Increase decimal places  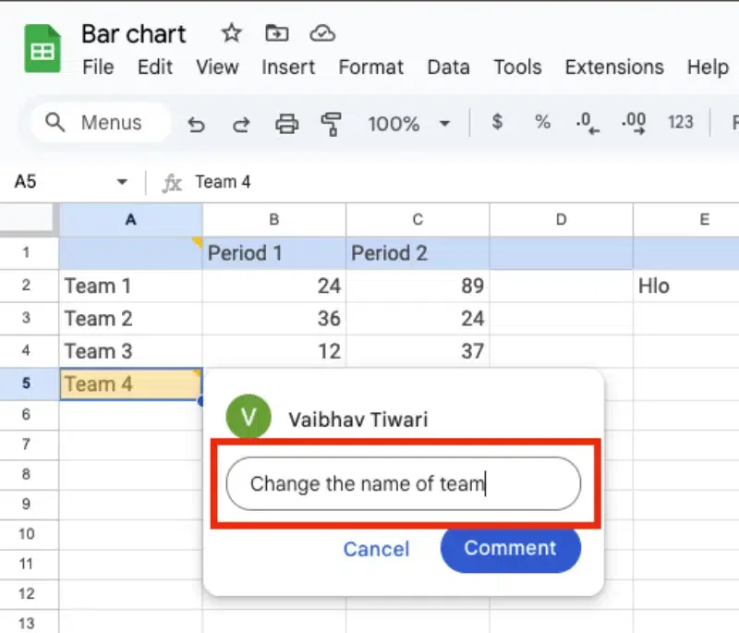[x=634, y=123]
